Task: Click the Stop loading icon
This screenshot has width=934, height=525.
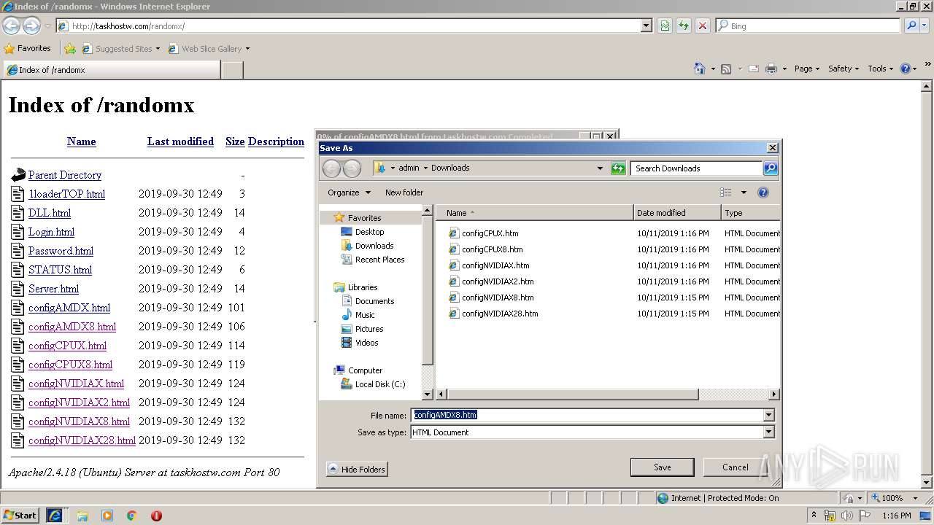Action: (703, 26)
